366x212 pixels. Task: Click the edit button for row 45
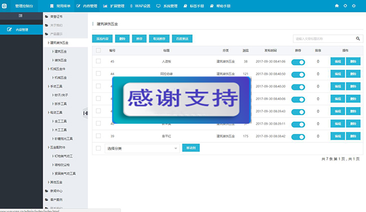click(338, 61)
